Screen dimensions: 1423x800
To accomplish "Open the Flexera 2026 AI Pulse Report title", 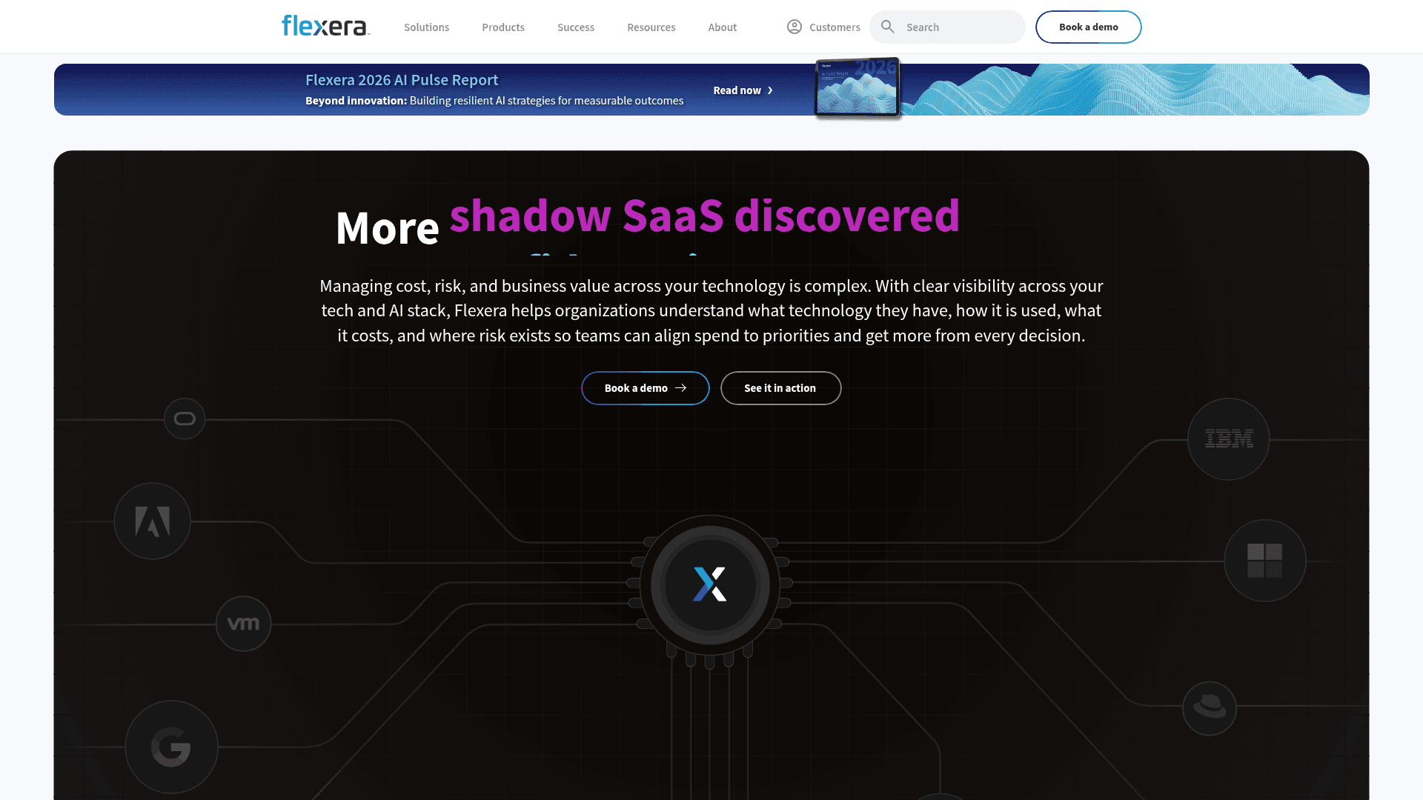I will [x=402, y=80].
